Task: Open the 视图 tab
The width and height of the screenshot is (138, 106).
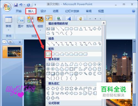Action: click(101, 11)
